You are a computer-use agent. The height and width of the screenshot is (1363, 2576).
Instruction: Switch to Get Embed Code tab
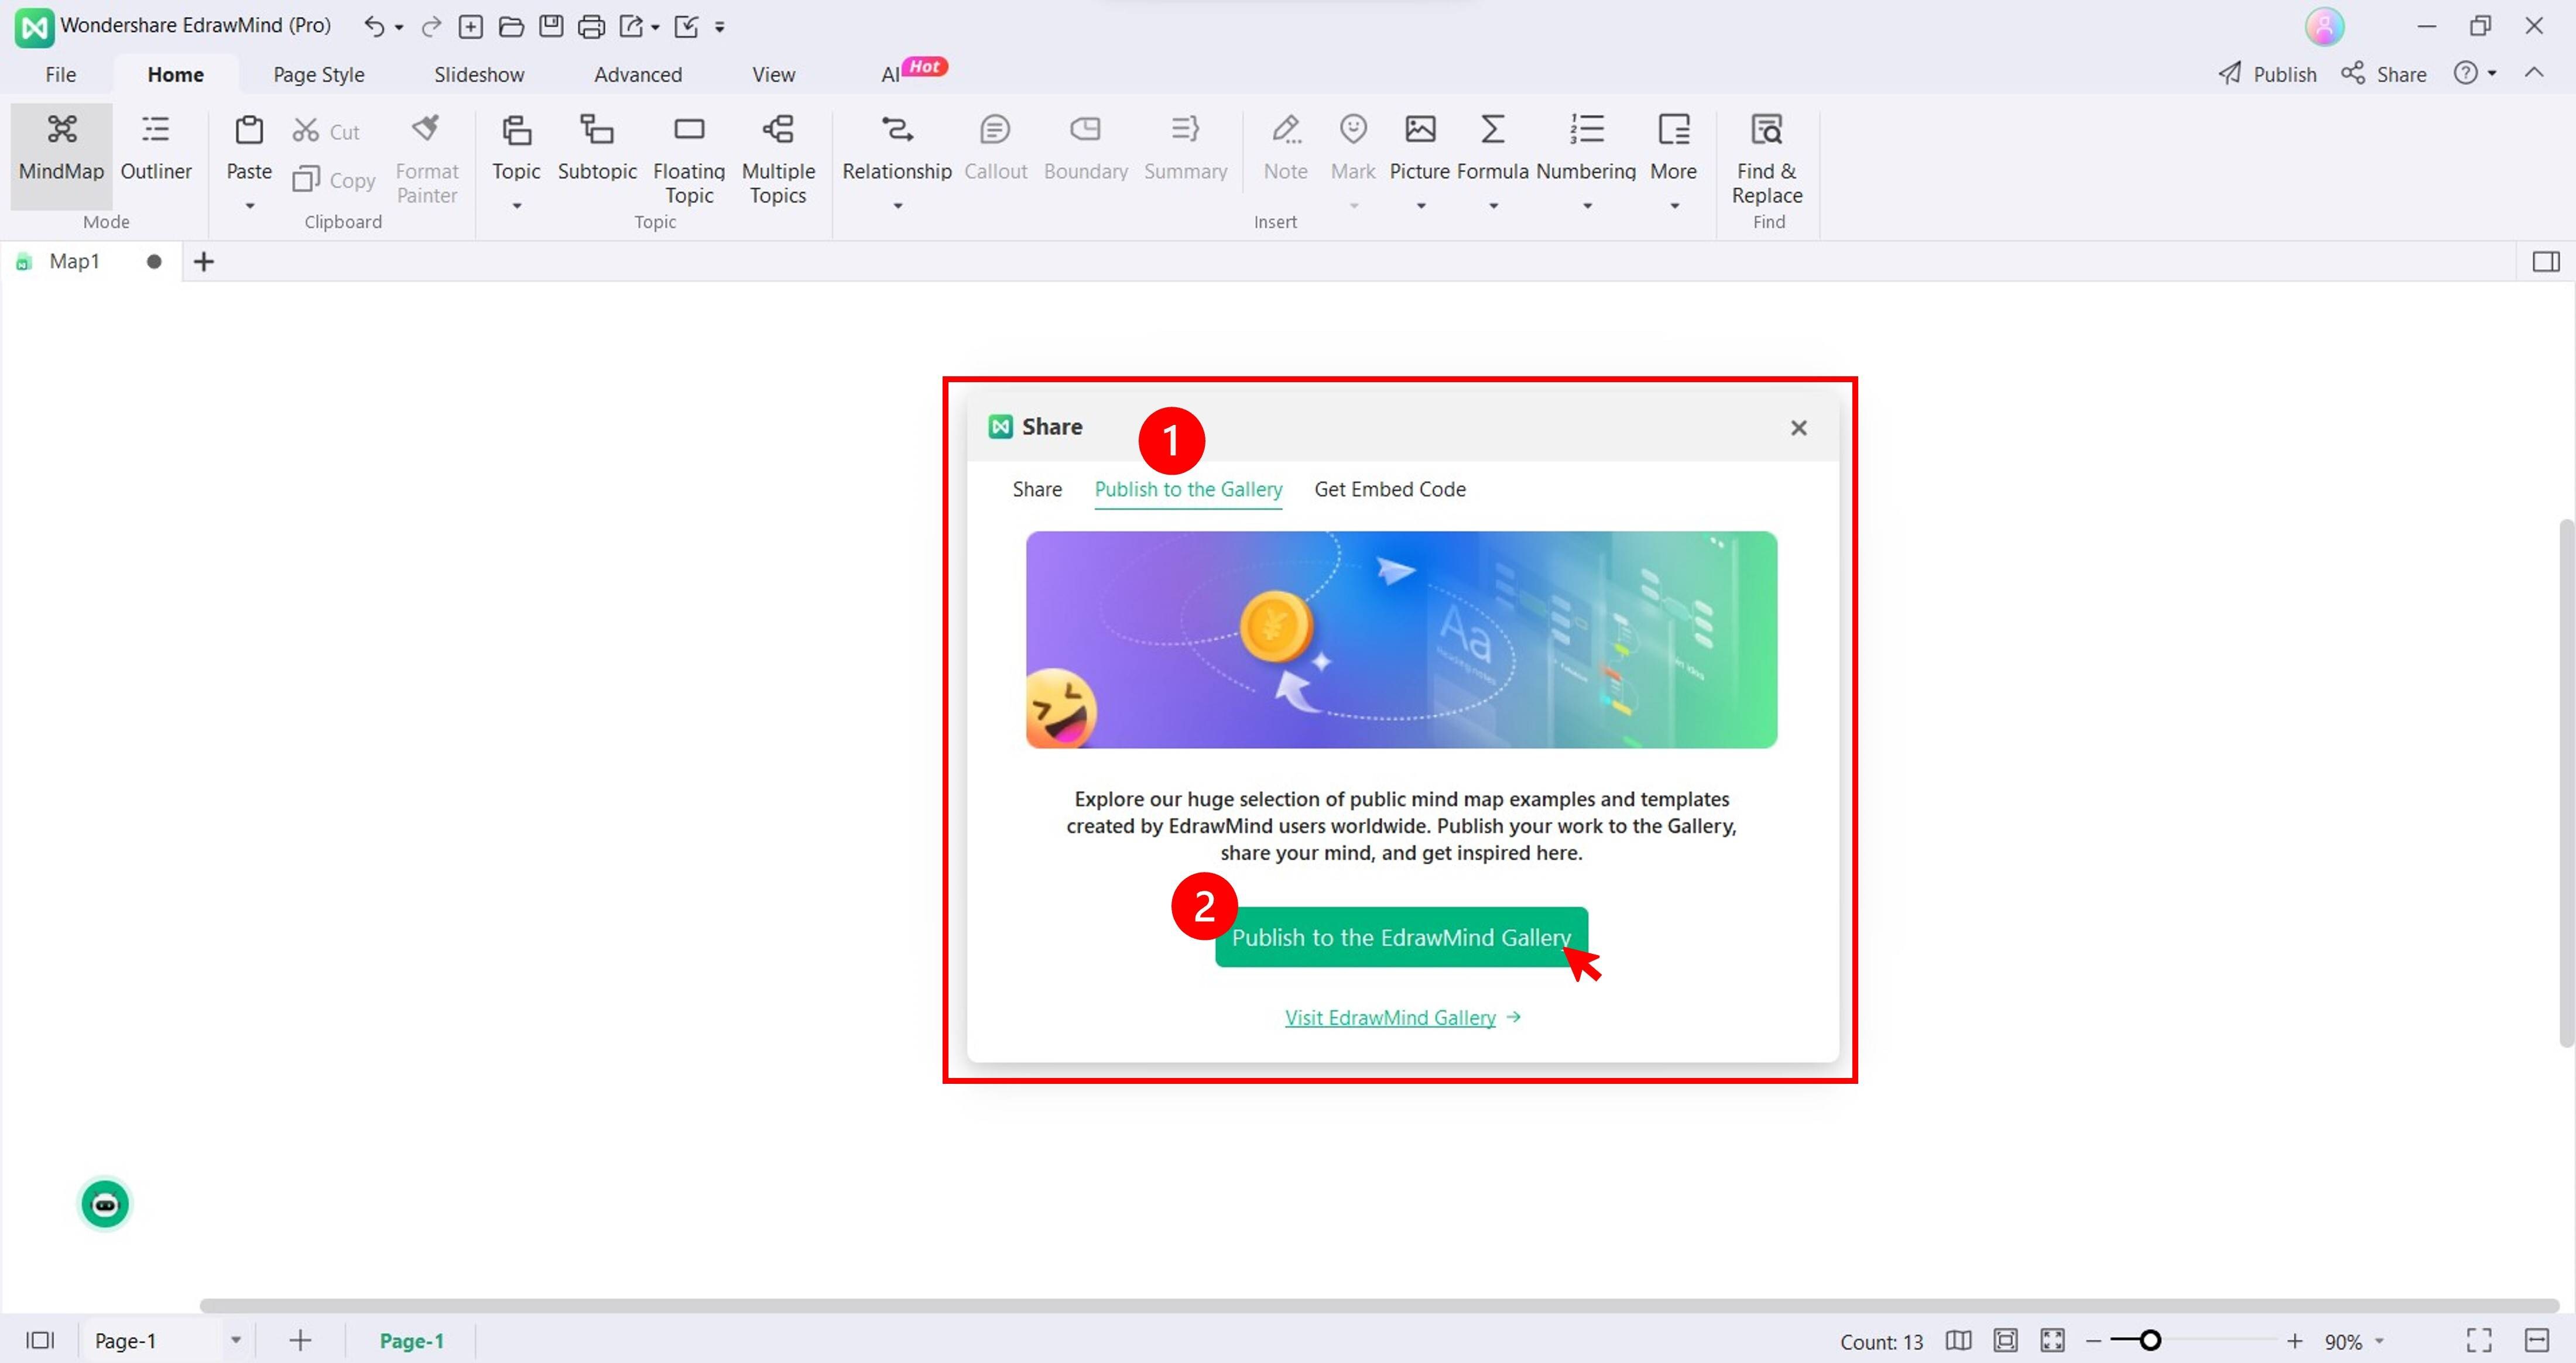[x=1389, y=490]
